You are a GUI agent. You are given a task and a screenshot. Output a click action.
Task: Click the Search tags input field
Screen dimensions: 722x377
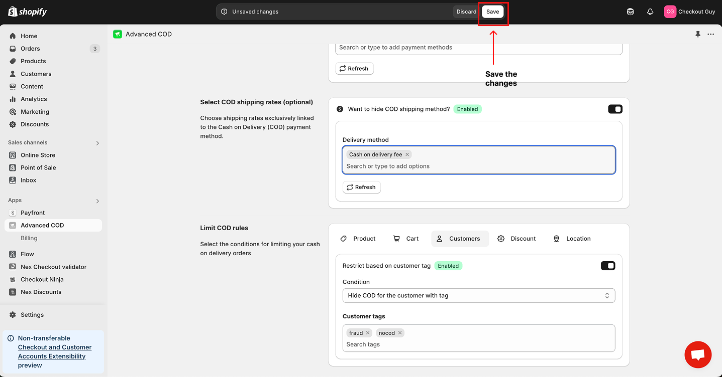click(x=477, y=344)
